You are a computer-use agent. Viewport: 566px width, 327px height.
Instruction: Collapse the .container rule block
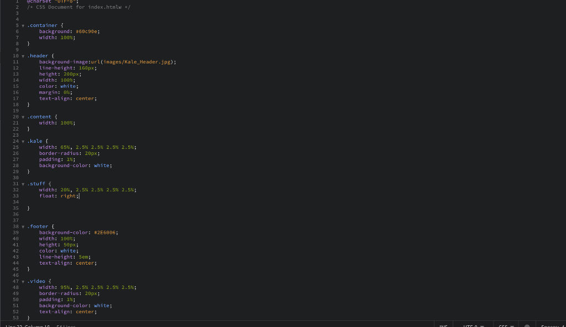coord(22,25)
